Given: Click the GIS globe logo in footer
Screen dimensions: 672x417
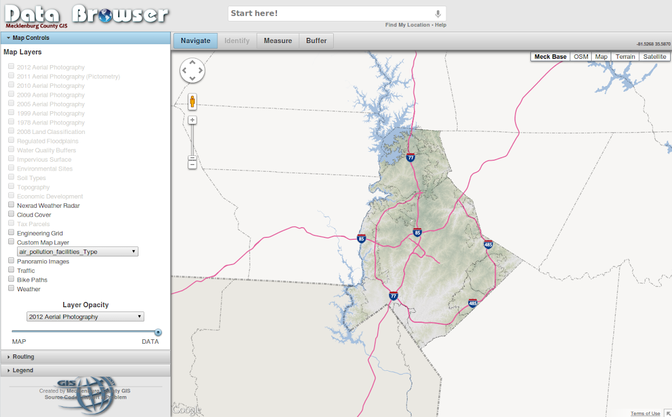Looking at the screenshot, I should coord(86,395).
